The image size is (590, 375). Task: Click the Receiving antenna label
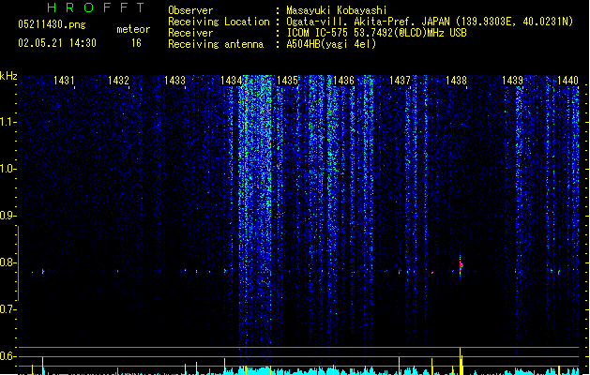tap(216, 44)
